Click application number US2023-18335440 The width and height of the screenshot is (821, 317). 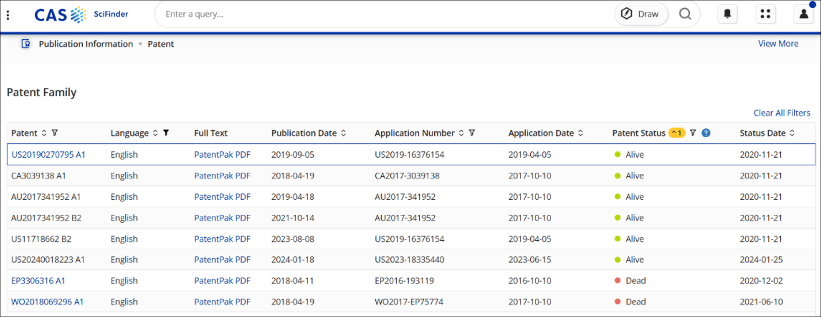[x=410, y=260]
